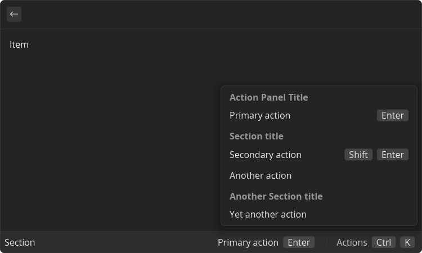Click the back arrow icon
422x253 pixels.
pos(14,14)
